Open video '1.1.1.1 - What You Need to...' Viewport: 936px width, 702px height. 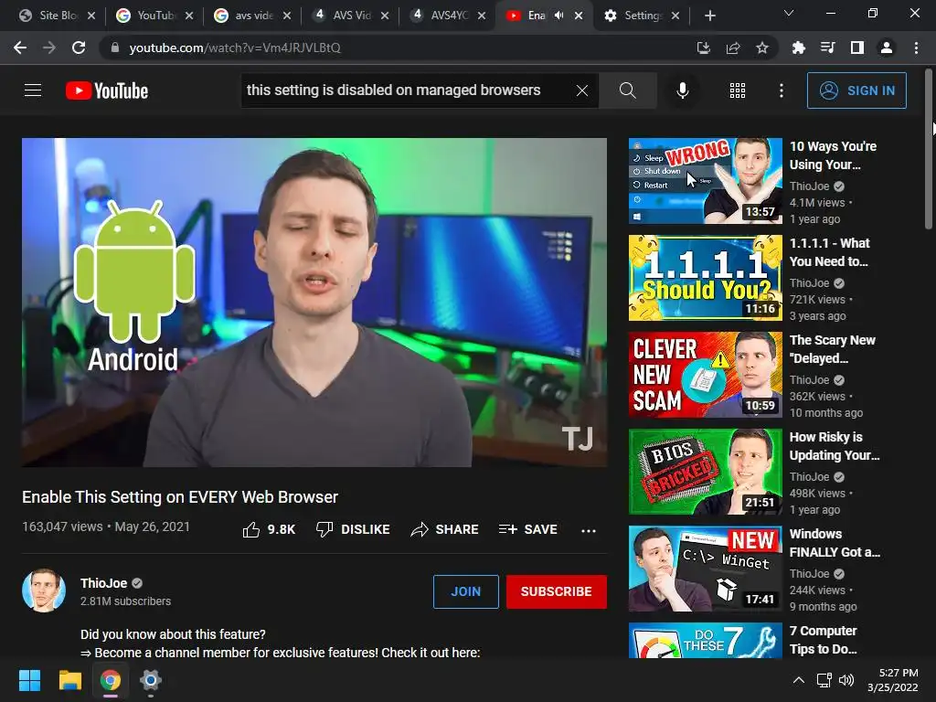coord(830,252)
